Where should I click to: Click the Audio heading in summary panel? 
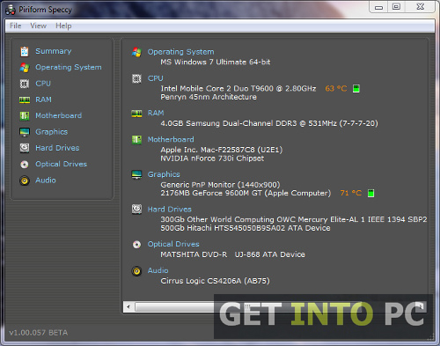[158, 270]
